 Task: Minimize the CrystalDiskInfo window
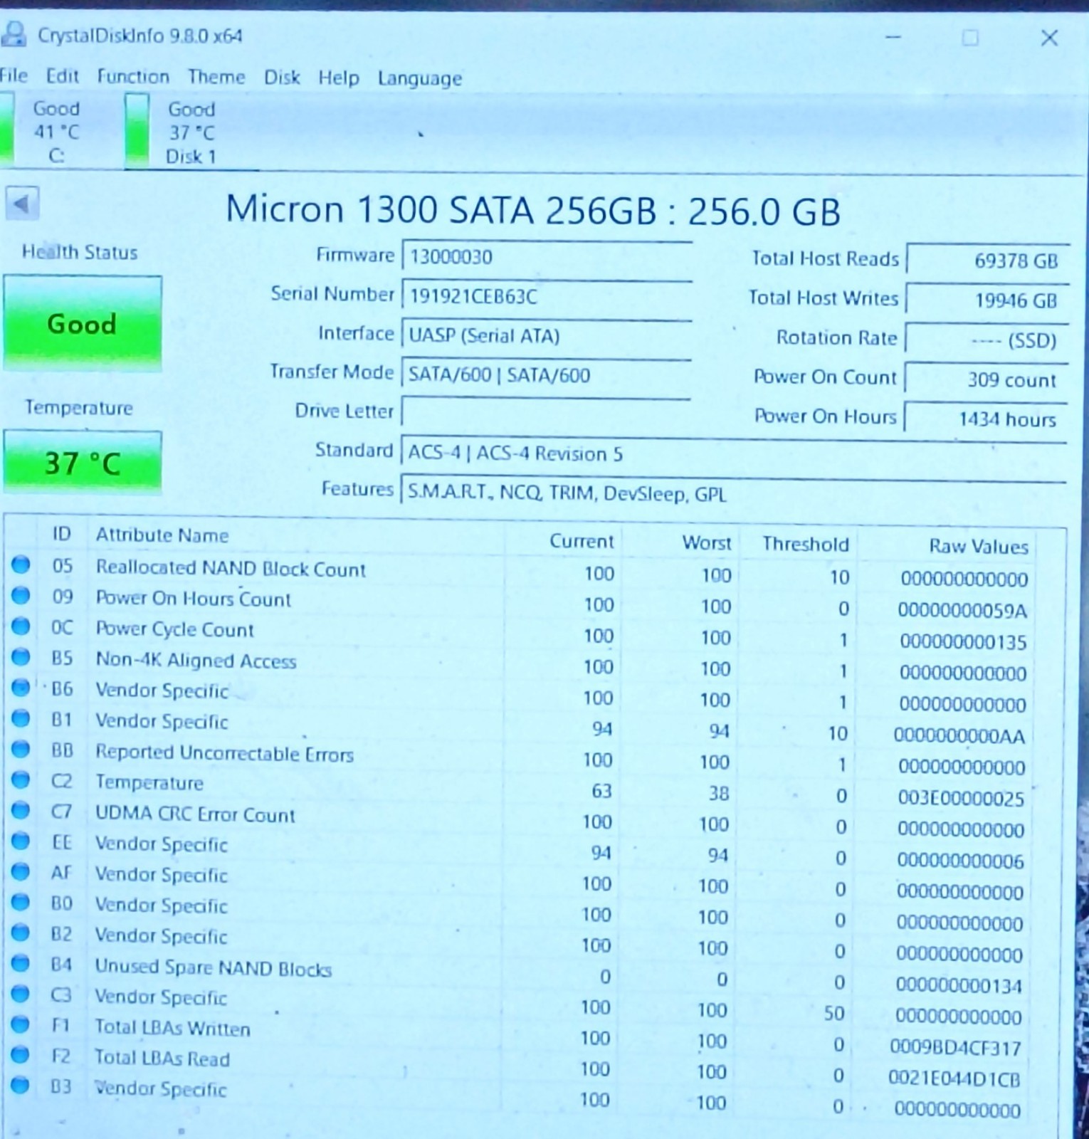(x=894, y=36)
